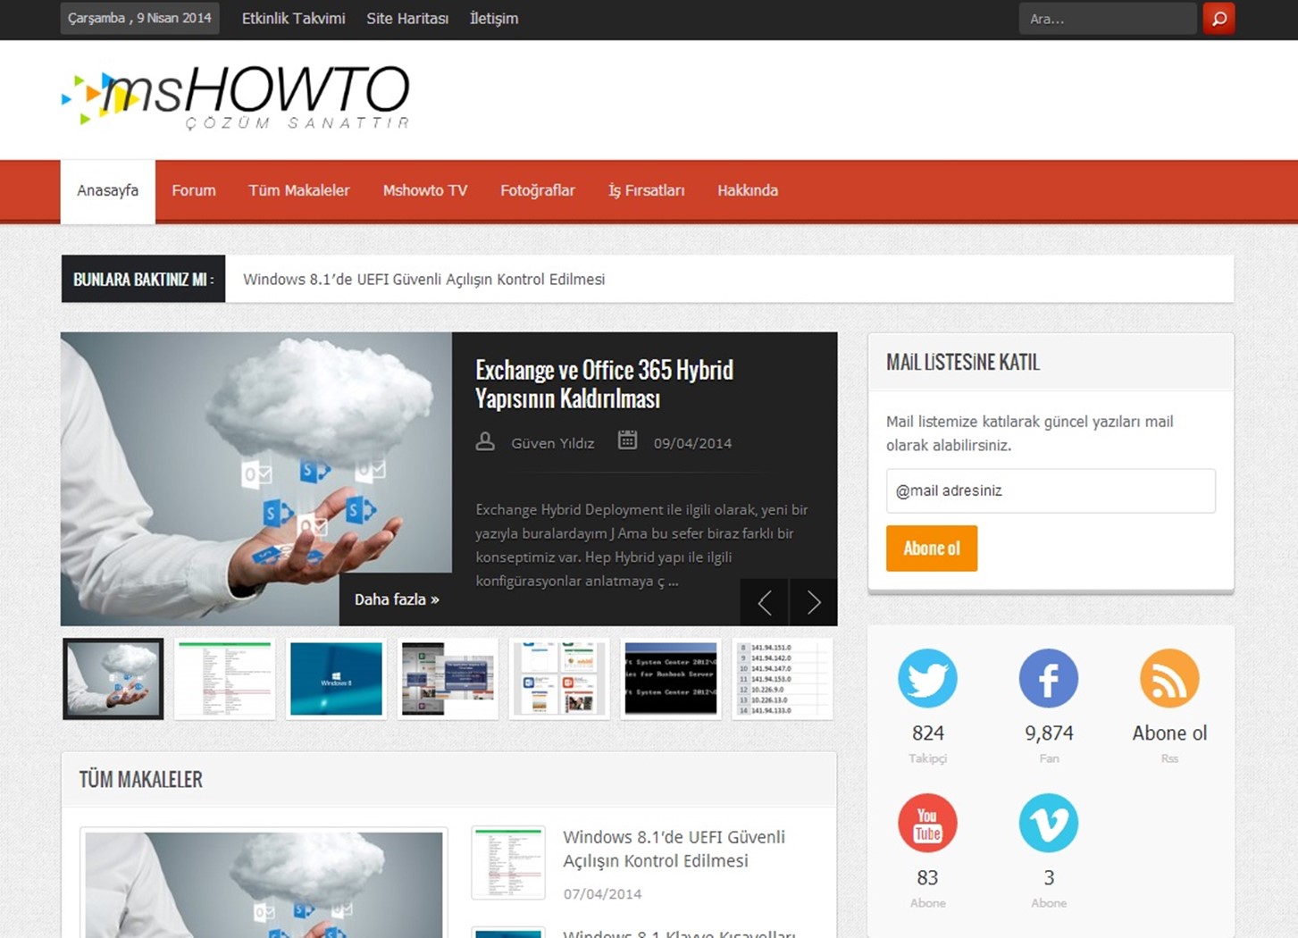Open Mshowto TV menu item
The image size is (1298, 938).
(425, 190)
